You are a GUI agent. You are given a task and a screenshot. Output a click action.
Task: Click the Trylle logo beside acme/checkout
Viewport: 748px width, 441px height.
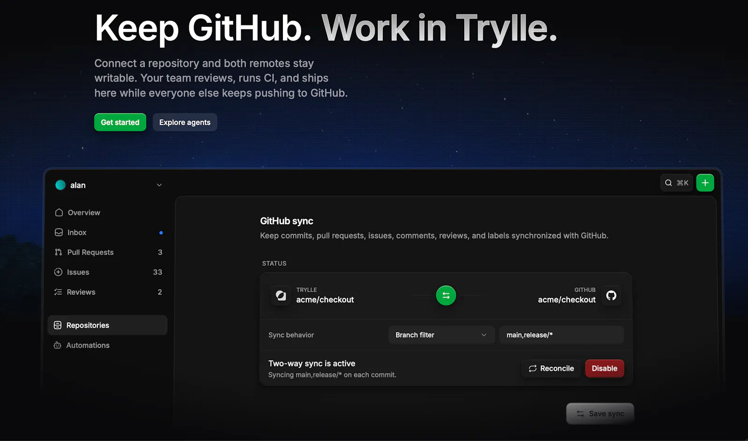coord(281,295)
